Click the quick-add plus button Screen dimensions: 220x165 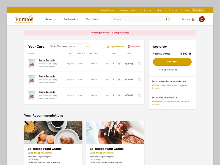87,46
